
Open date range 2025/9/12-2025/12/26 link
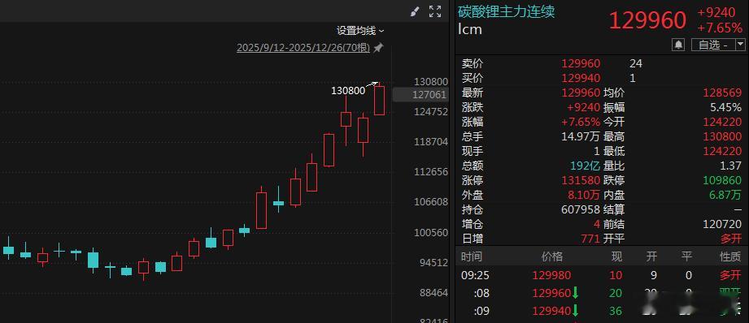tap(303, 48)
